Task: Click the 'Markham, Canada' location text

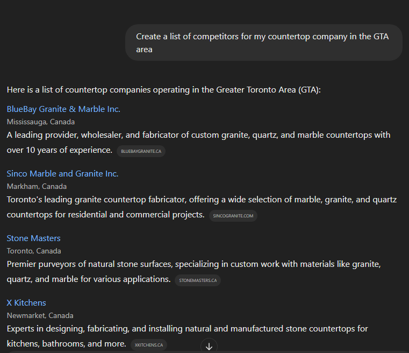Action: coord(37,186)
